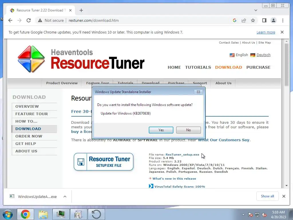Image resolution: width=293 pixels, height=220 pixels.
Task: Open the Contact Sales link
Action: (229, 42)
